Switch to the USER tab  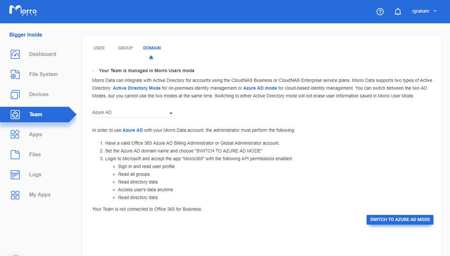(x=99, y=48)
